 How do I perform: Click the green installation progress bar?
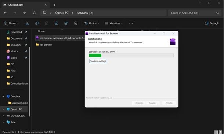tap(131, 55)
